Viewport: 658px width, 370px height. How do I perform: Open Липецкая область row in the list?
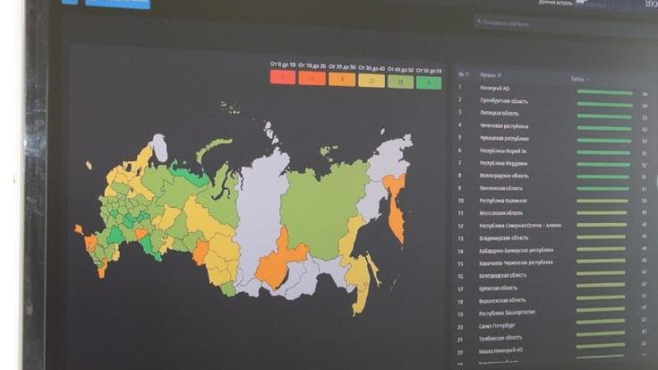tap(499, 113)
